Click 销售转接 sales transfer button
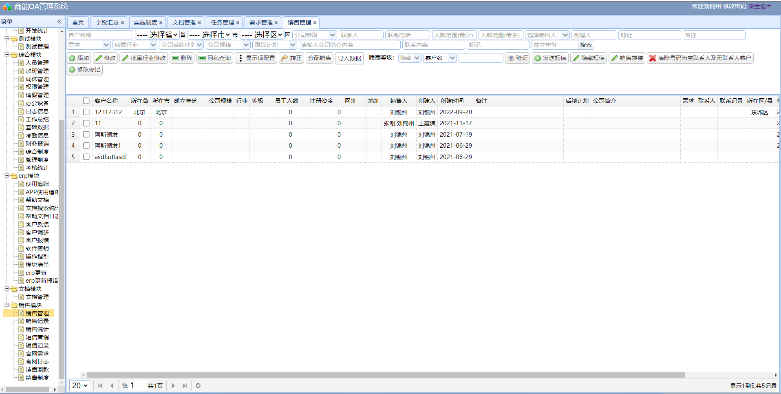This screenshot has height=394, width=781. 627,58
